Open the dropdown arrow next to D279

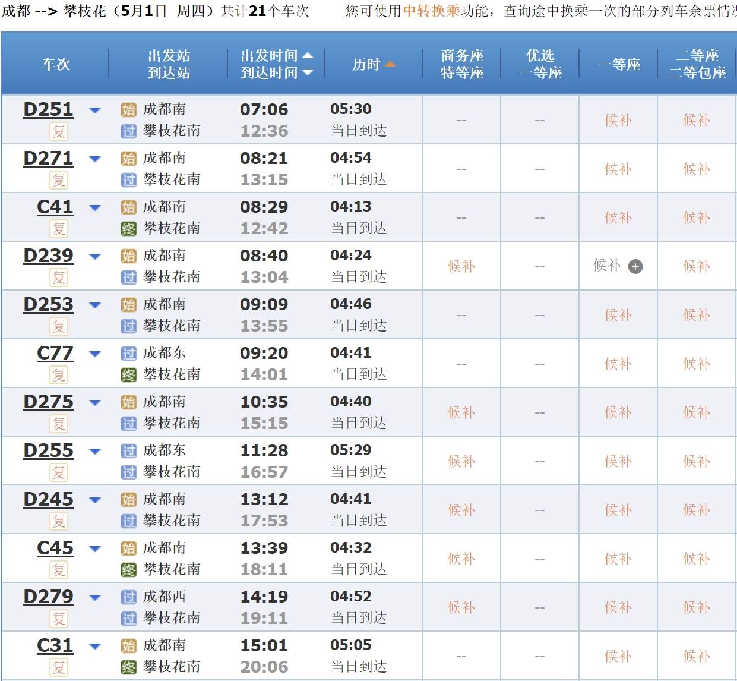[x=95, y=597]
